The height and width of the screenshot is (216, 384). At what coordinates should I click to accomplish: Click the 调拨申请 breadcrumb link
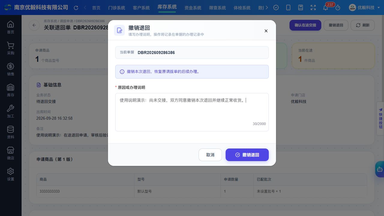pos(66,21)
